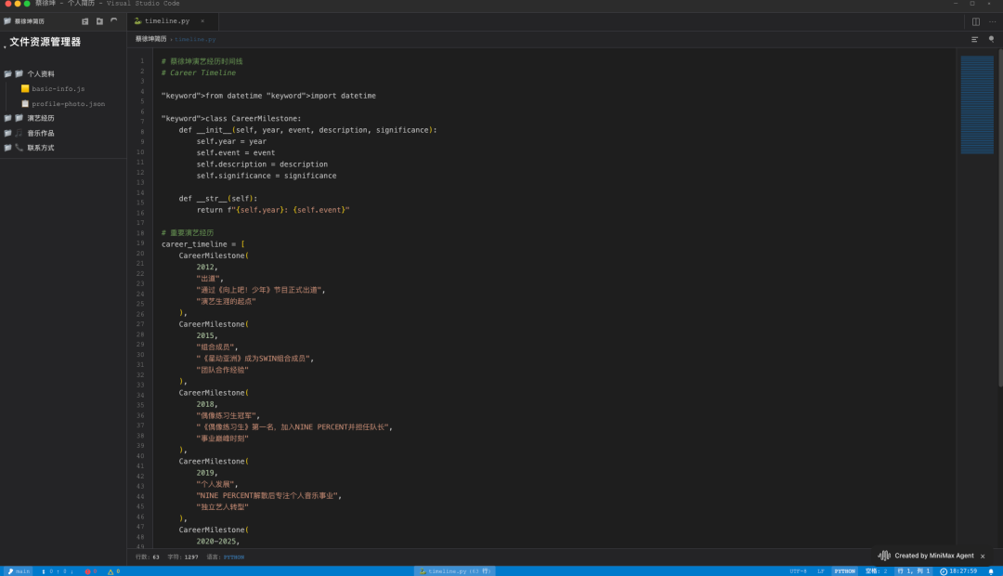The width and height of the screenshot is (1003, 576).
Task: Click the minimap code preview
Action: point(976,104)
